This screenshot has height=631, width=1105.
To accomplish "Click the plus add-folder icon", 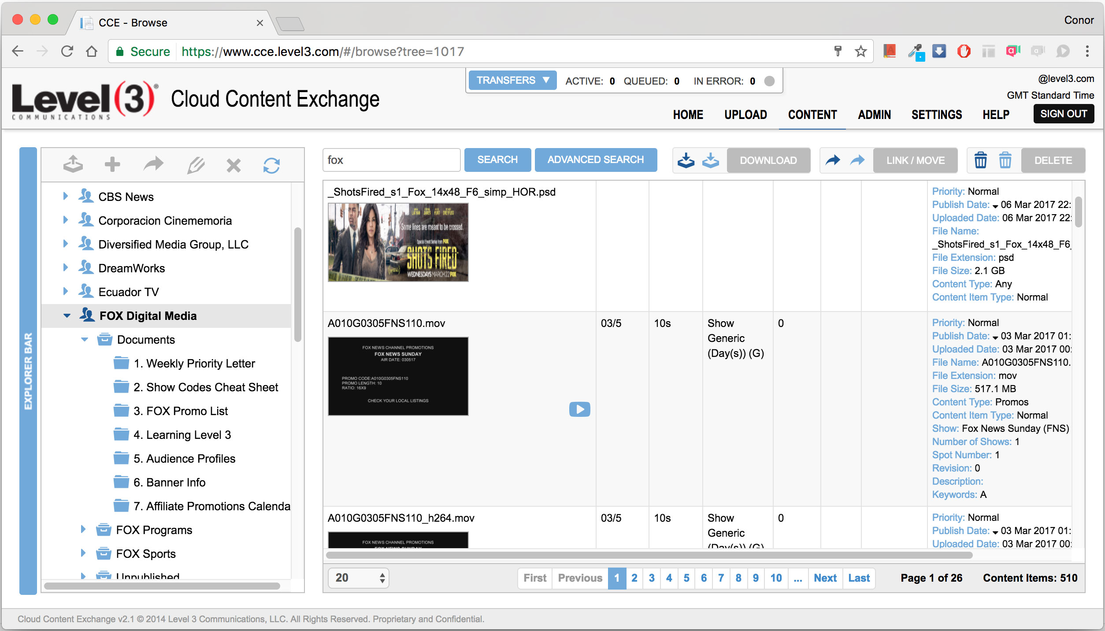I will click(112, 164).
